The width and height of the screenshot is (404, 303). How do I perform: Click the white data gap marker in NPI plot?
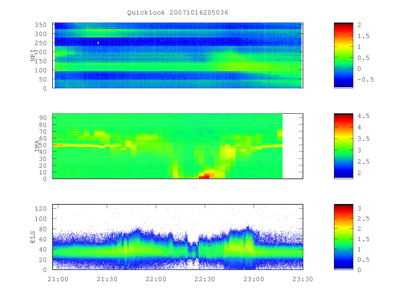click(x=98, y=43)
